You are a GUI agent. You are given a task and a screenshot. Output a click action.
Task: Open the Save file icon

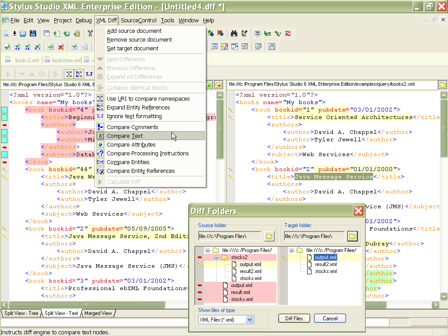coord(33,34)
